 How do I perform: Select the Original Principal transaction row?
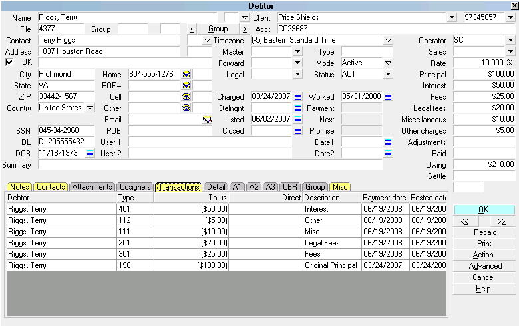click(227, 265)
